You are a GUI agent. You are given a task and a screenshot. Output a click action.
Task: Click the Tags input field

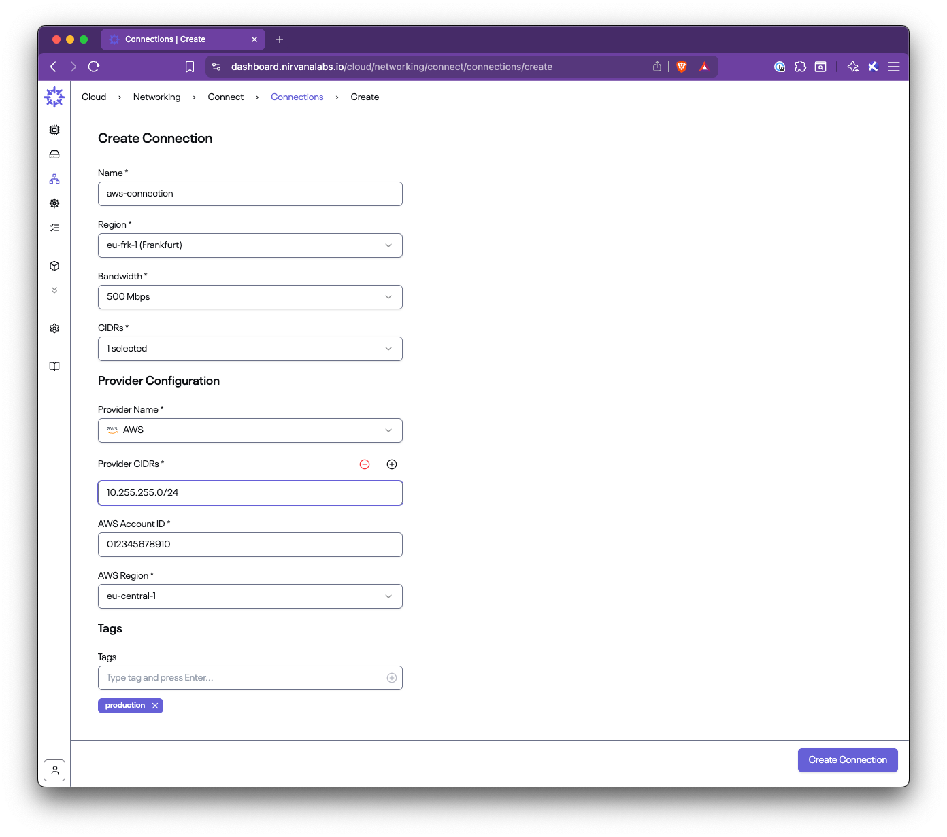(238, 677)
